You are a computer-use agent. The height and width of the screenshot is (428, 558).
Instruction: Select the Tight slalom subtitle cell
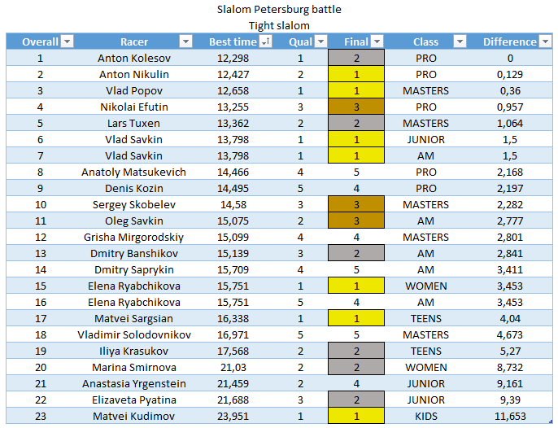279,25
